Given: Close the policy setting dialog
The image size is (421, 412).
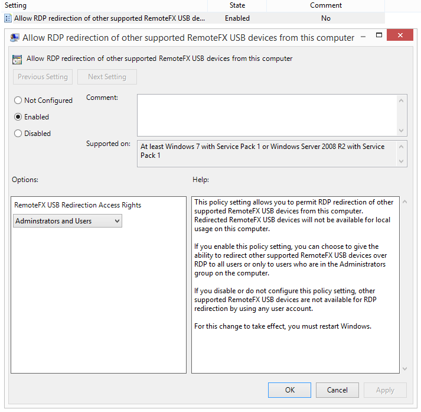Looking at the screenshot, I should [401, 37].
